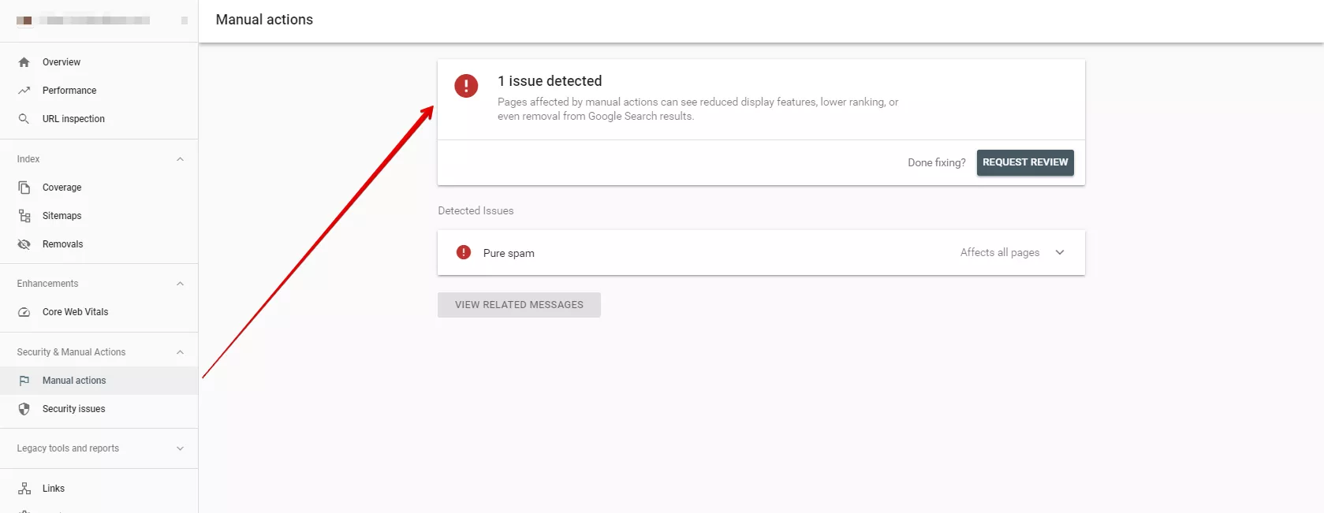The image size is (1324, 513).
Task: Click the Links network icon
Action: [24, 489]
